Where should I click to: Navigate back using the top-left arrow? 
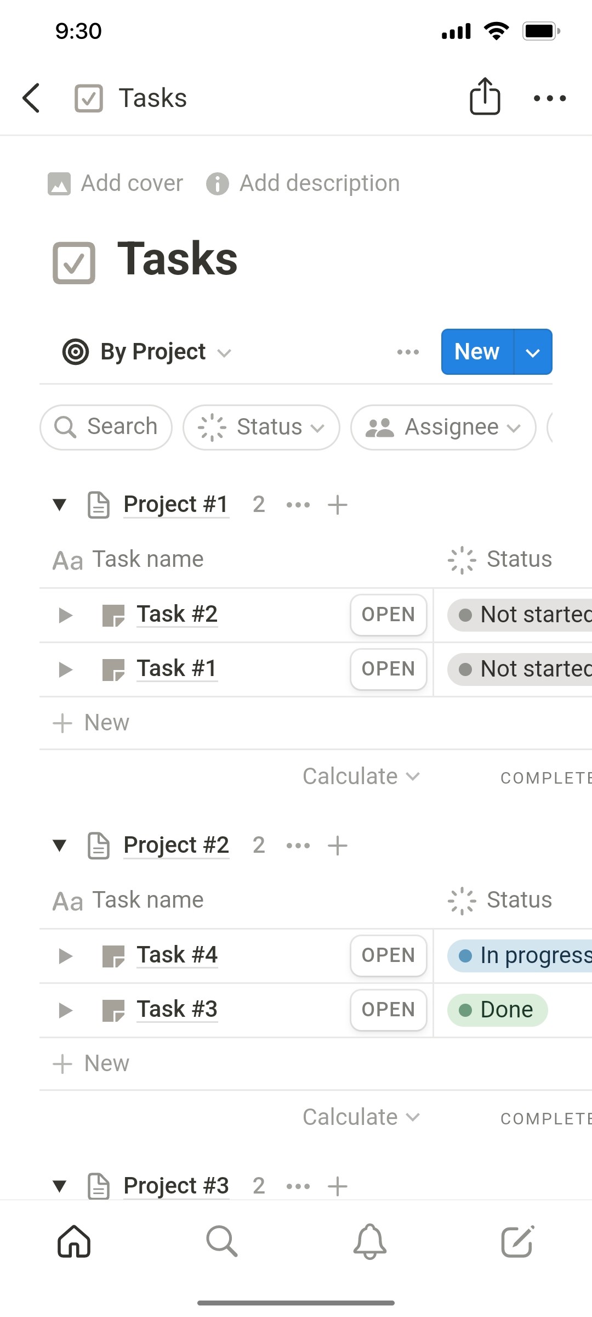31,98
